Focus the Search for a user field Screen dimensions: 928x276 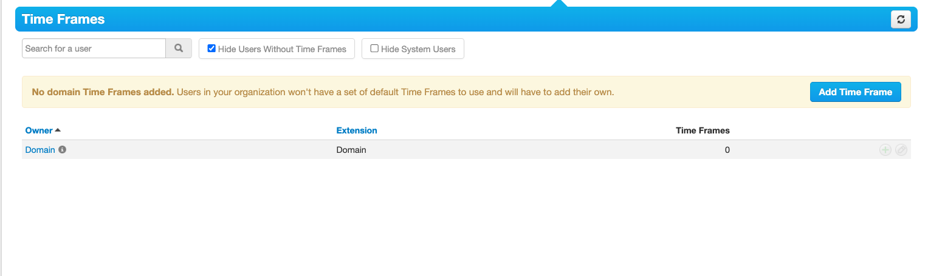(94, 49)
